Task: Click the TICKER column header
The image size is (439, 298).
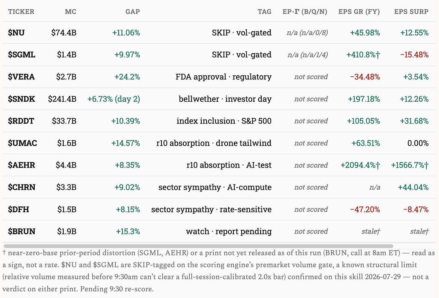Action: coord(21,12)
